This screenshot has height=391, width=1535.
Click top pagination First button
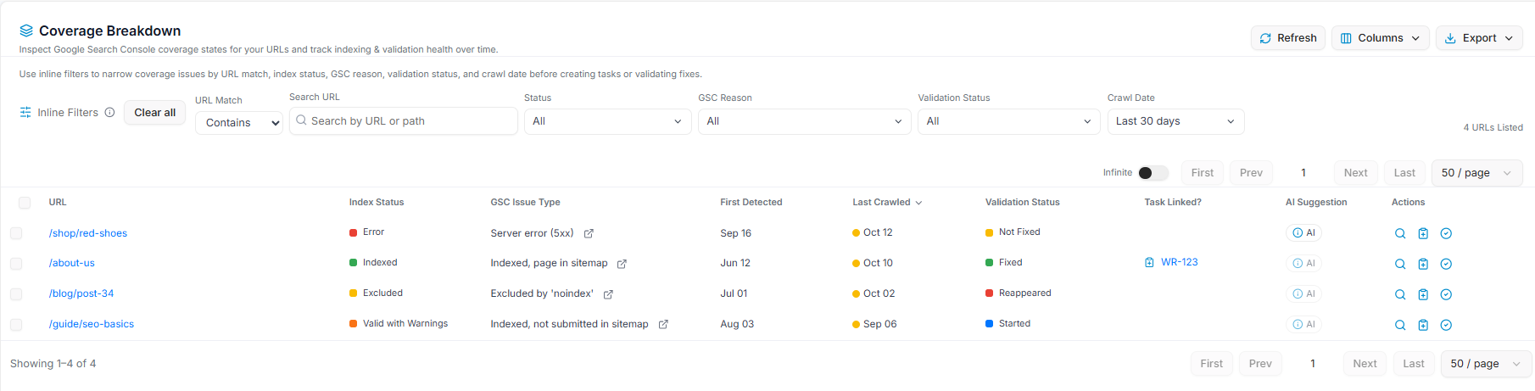(1203, 173)
